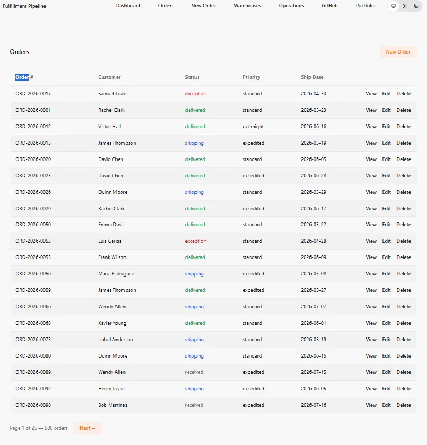Delete order ORD-2026-0012

point(404,127)
